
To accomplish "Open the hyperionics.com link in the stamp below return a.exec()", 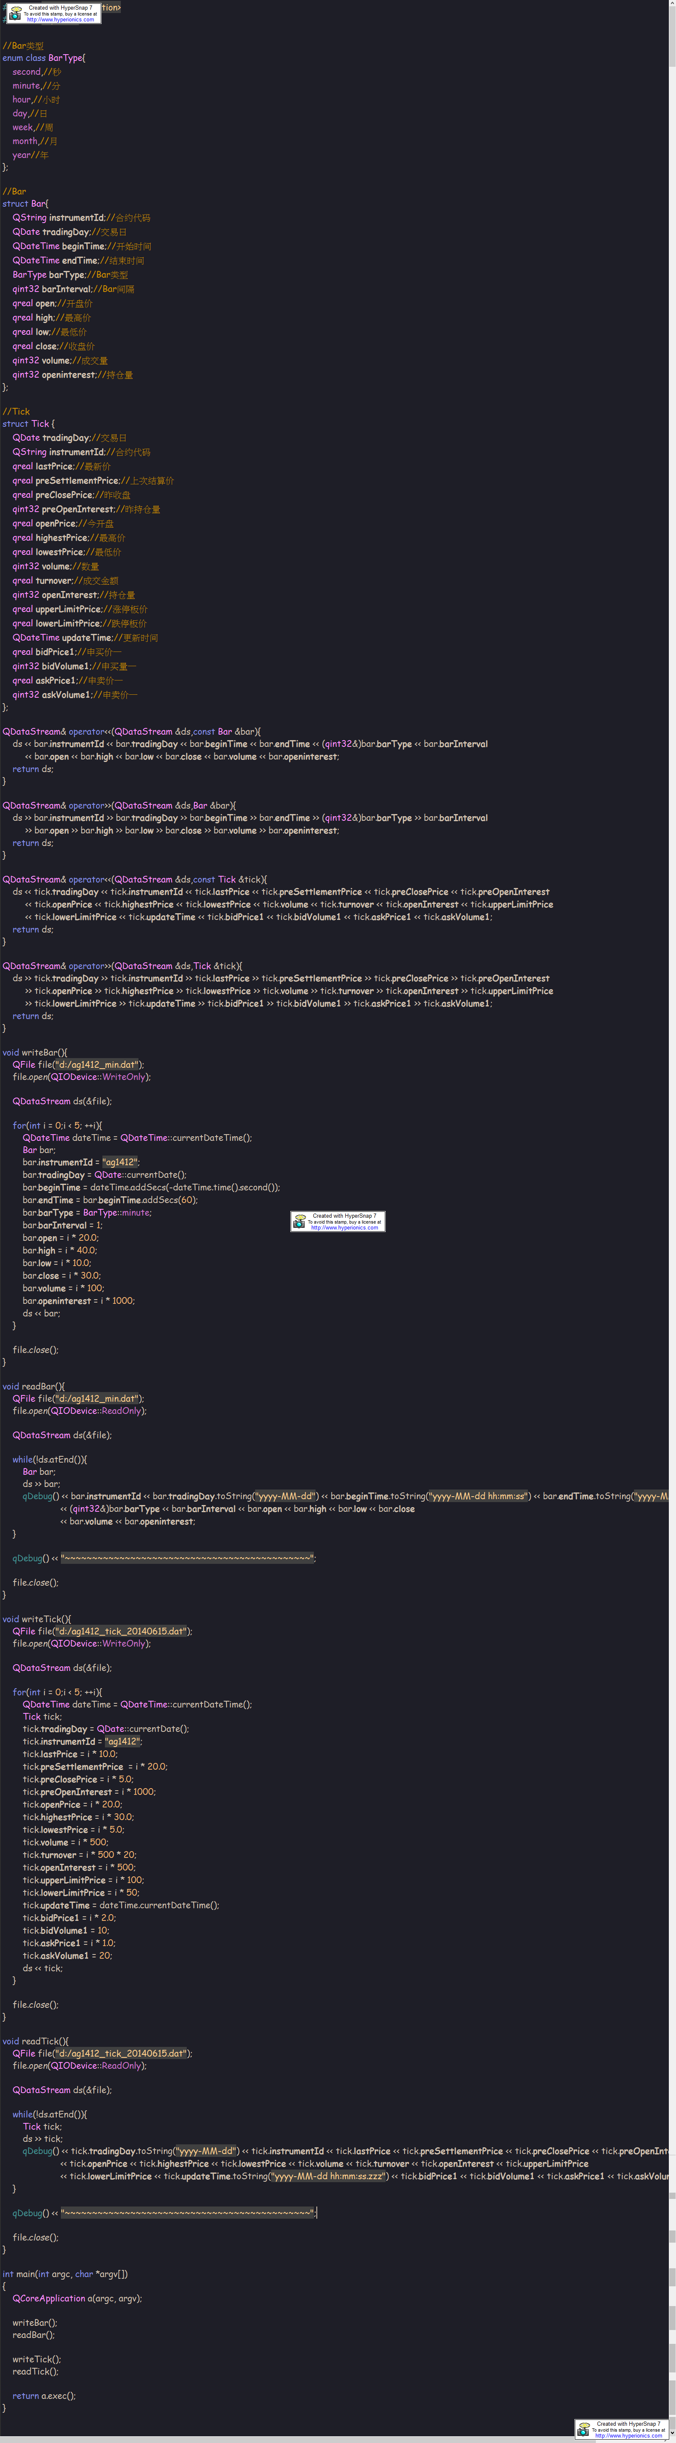I will tap(629, 2435).
